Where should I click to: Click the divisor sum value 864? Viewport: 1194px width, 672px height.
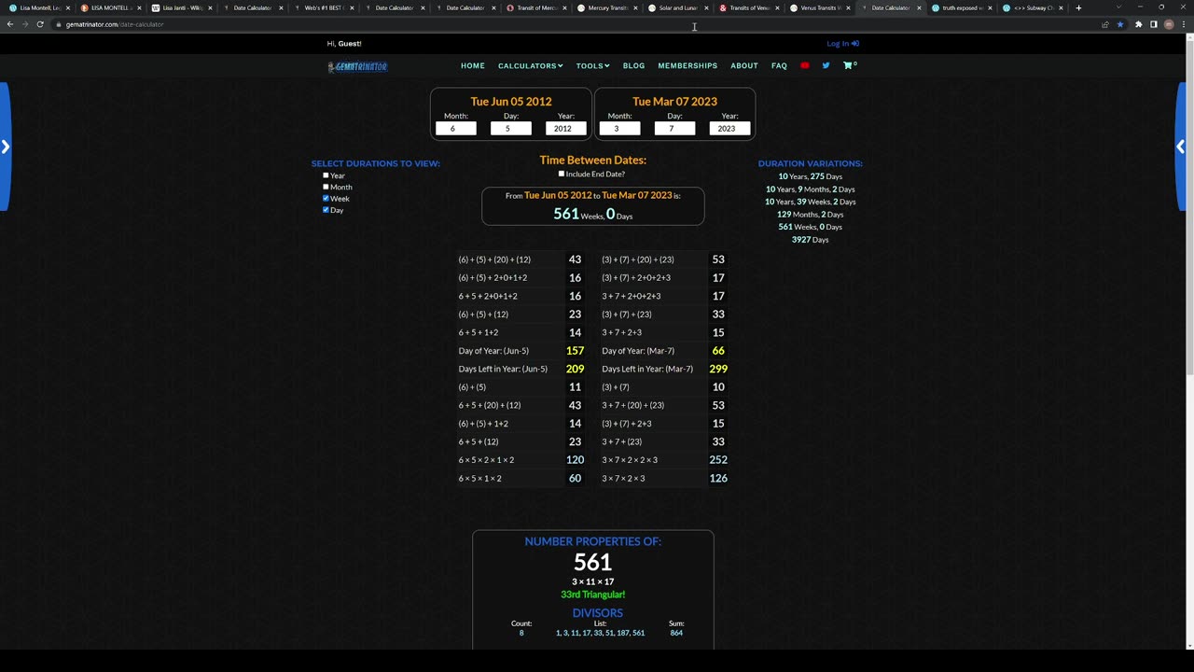coord(676,633)
